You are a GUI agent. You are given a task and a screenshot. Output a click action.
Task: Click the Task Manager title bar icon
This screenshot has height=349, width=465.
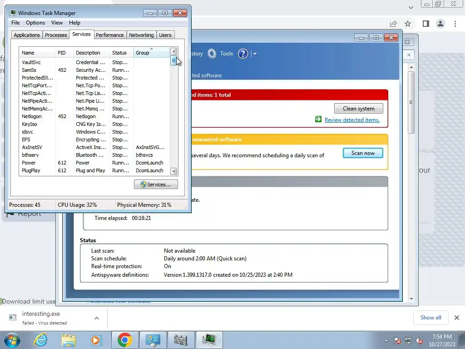(x=12, y=13)
